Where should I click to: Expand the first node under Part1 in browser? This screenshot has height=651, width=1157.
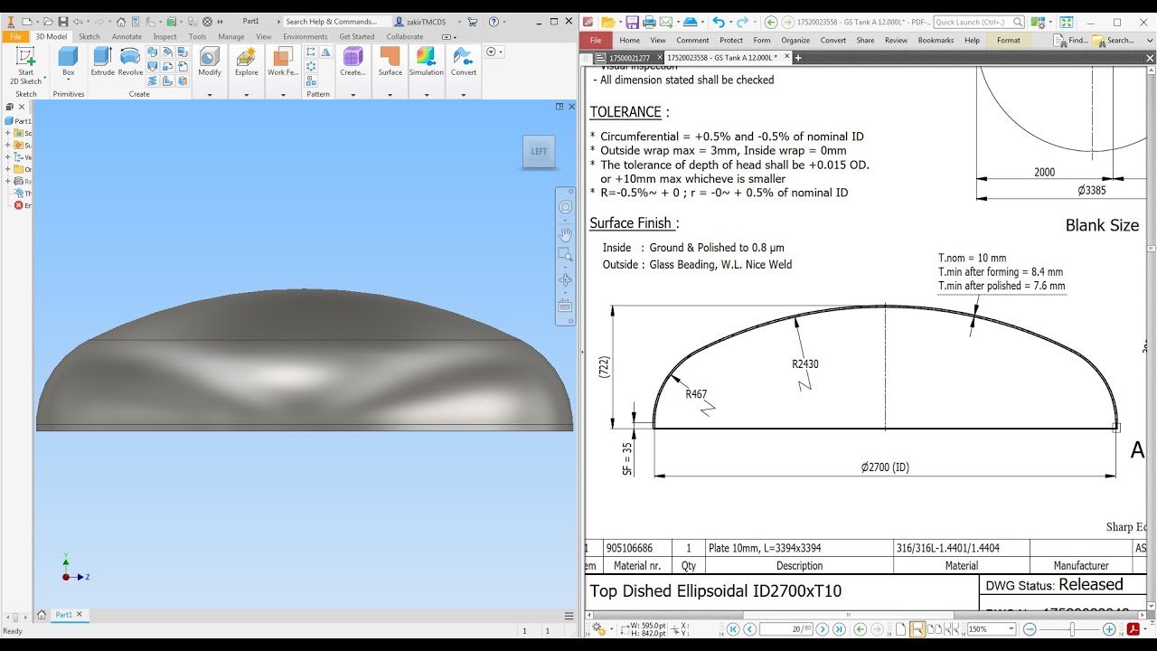tap(8, 133)
